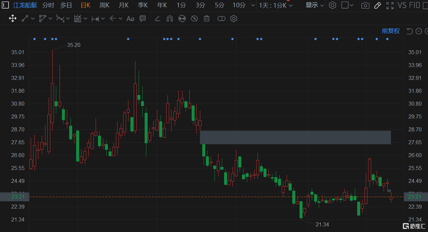Click the first blue diamond event marker
The image size is (428, 232).
tap(34, 39)
